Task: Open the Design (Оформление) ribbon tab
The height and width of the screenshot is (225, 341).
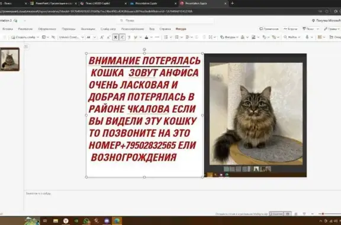Action: [x=47, y=29]
